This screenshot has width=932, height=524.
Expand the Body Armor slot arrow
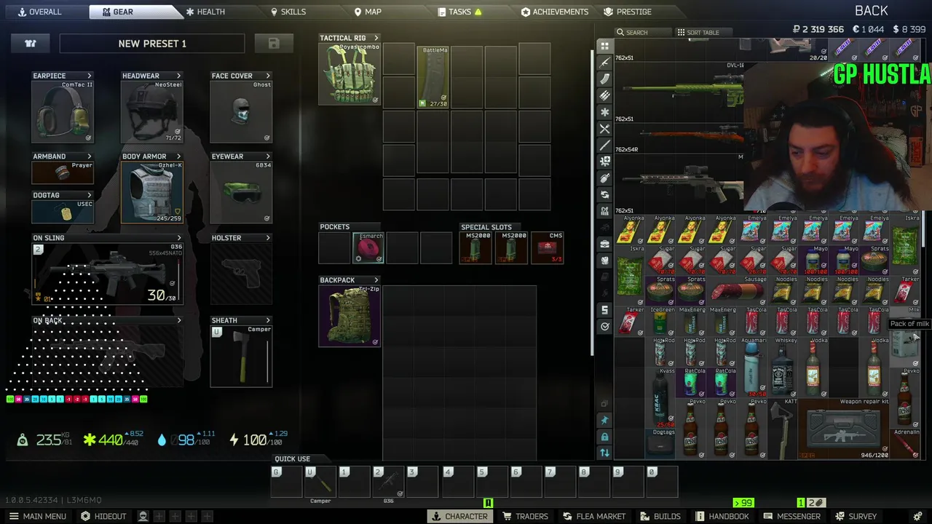click(x=178, y=156)
